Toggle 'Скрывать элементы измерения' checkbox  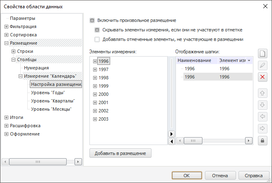click(97, 30)
